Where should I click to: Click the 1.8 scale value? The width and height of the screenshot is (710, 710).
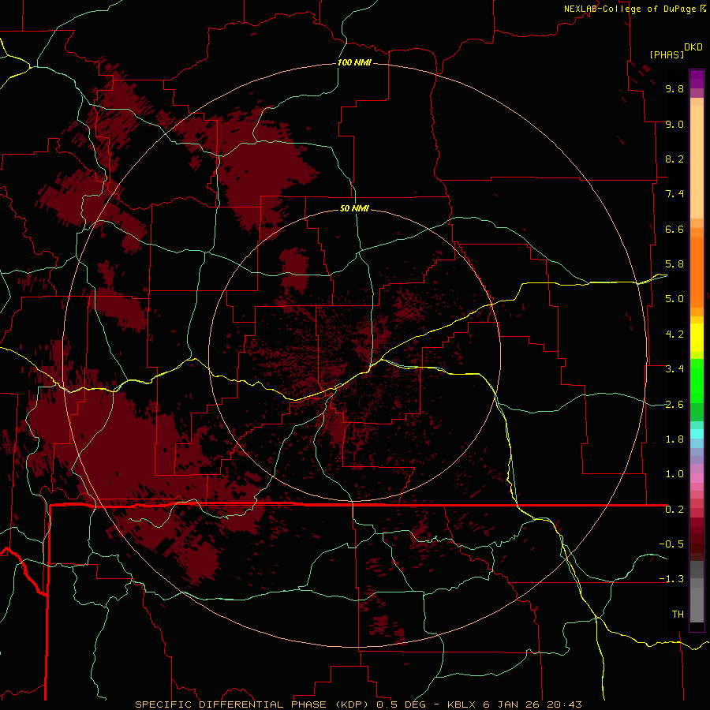pos(674,439)
